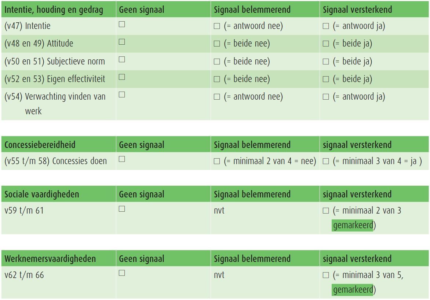Check 'Geen signaal' for Verwachting vinden van werk
Viewport: 430px width, 300px height.
(122, 95)
